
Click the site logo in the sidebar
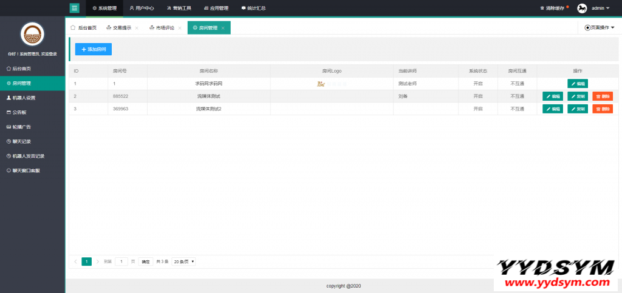32,34
